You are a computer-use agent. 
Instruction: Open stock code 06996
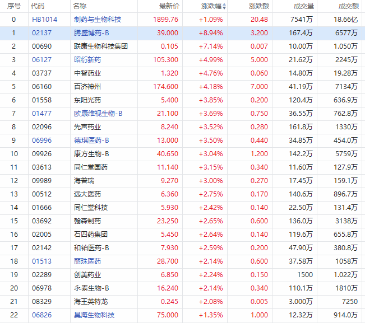click(41, 141)
